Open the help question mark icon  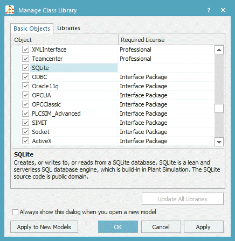pos(209,10)
